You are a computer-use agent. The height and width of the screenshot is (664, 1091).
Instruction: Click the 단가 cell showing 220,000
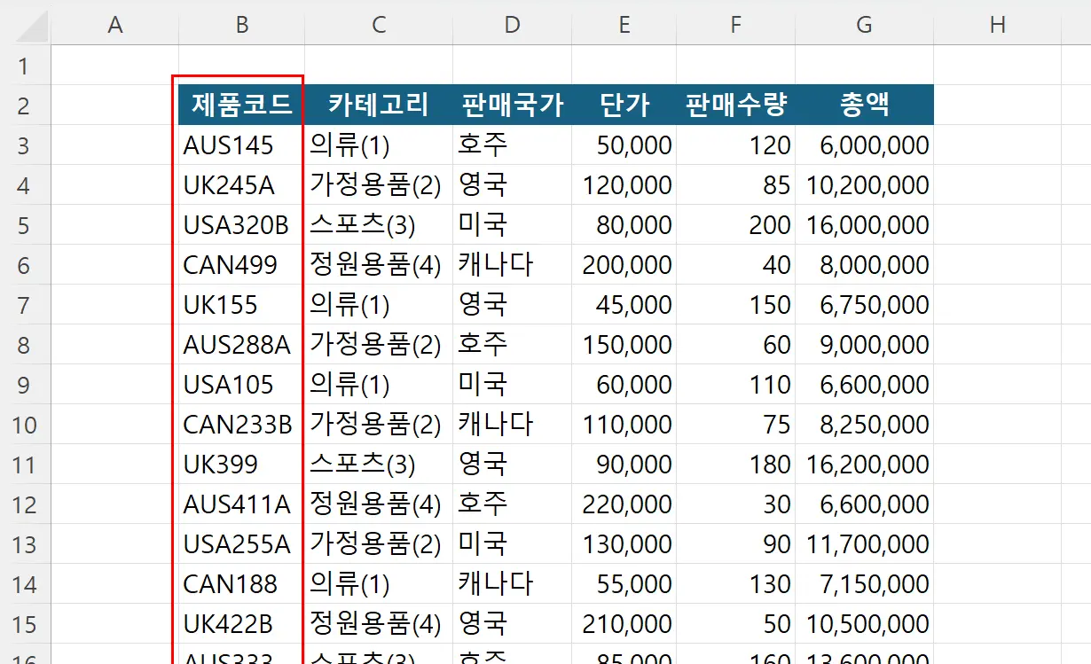[x=624, y=504]
